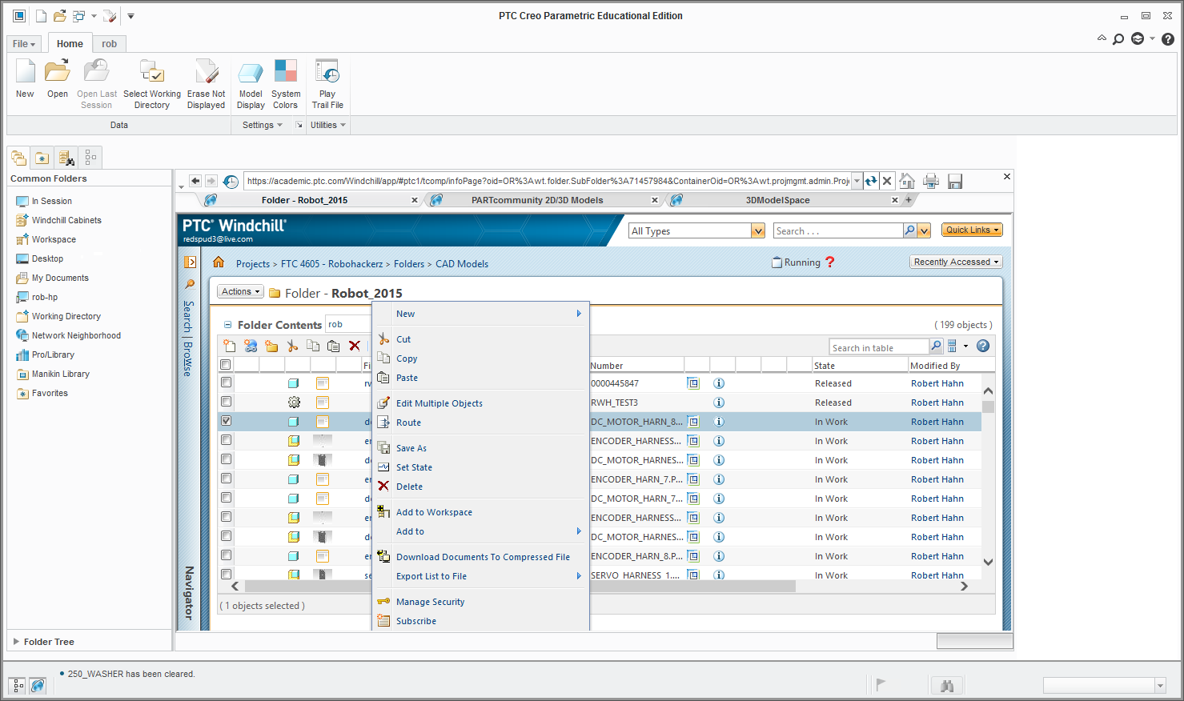The width and height of the screenshot is (1184, 701).
Task: Click new folder icon in table toolbar
Action: pyautogui.click(x=271, y=346)
